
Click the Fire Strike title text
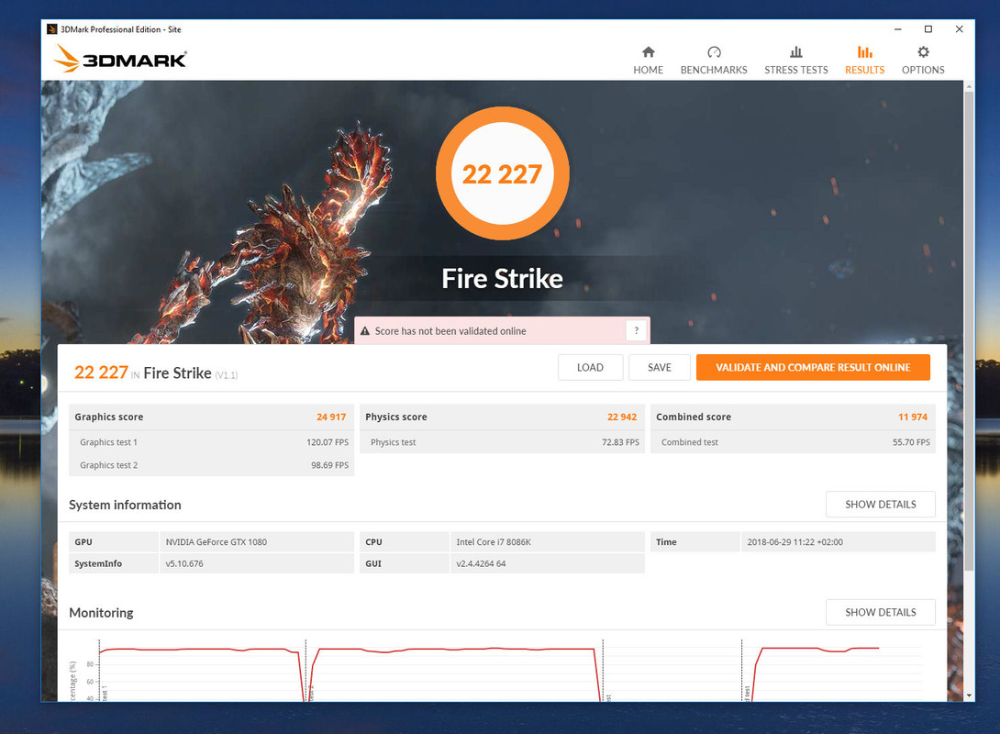[x=503, y=279]
